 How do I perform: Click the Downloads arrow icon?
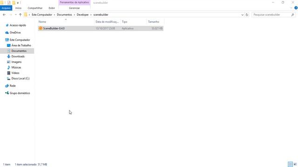tap(8, 57)
